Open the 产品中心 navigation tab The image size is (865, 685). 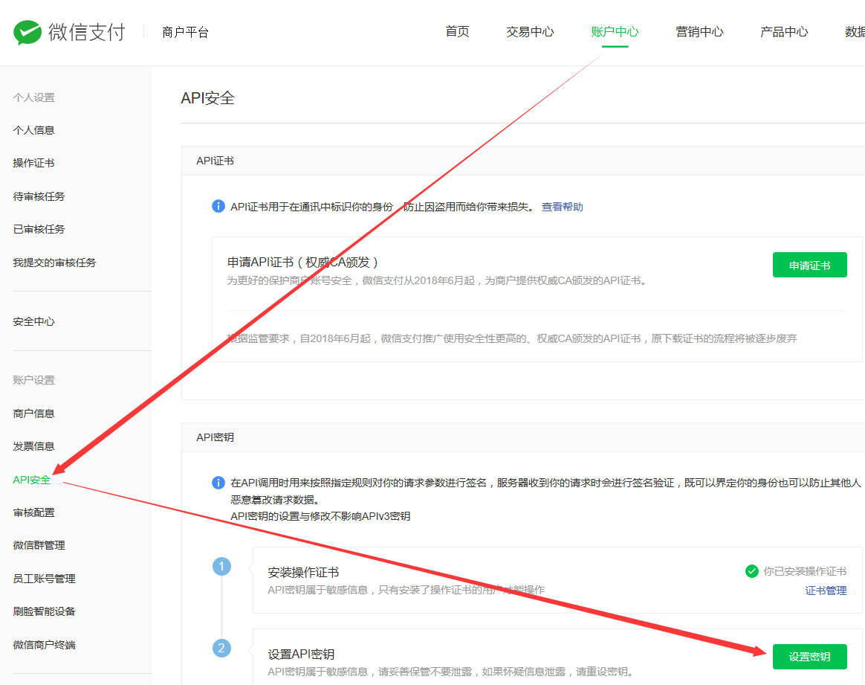(x=784, y=32)
